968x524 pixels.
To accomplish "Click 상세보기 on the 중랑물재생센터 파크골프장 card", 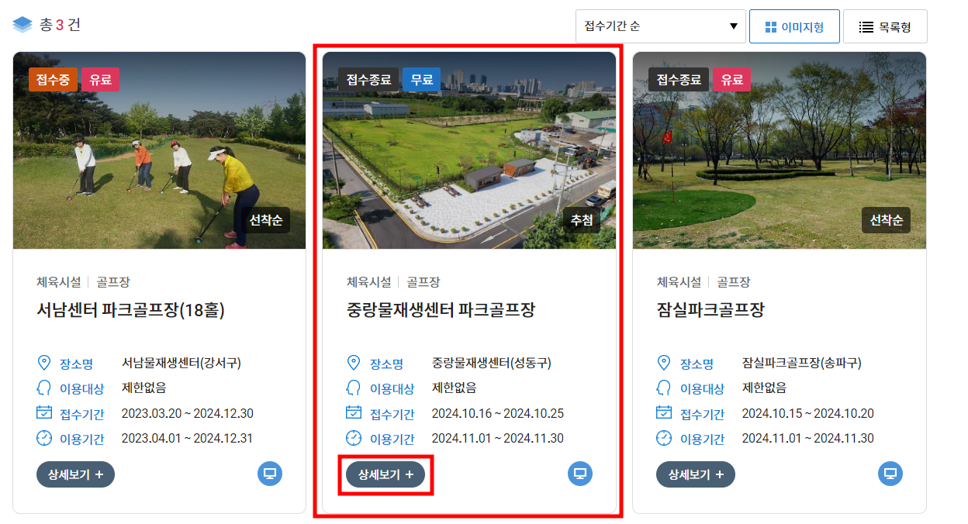I will click(385, 474).
